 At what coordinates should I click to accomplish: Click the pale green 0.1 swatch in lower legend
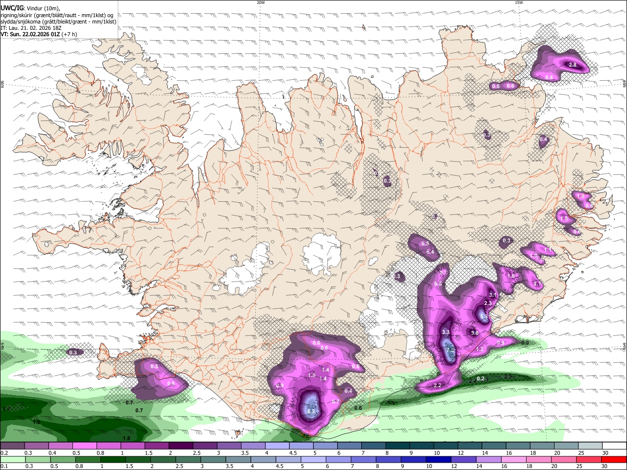pyautogui.click(x=12, y=459)
